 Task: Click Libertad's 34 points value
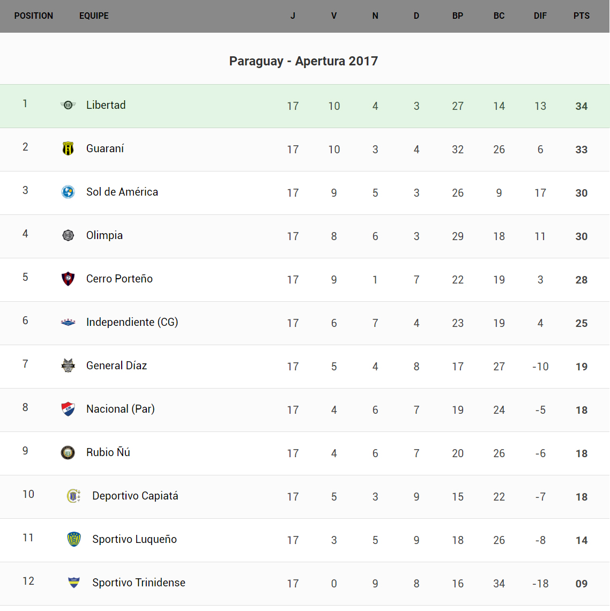coord(582,106)
